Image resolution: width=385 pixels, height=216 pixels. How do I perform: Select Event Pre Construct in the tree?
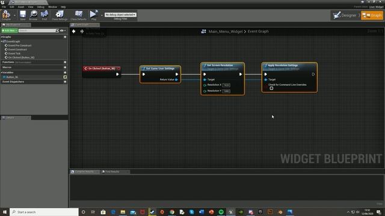(20, 46)
